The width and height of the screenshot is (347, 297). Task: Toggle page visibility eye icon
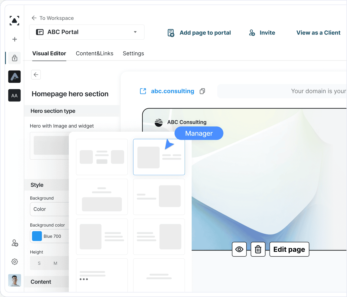point(239,249)
